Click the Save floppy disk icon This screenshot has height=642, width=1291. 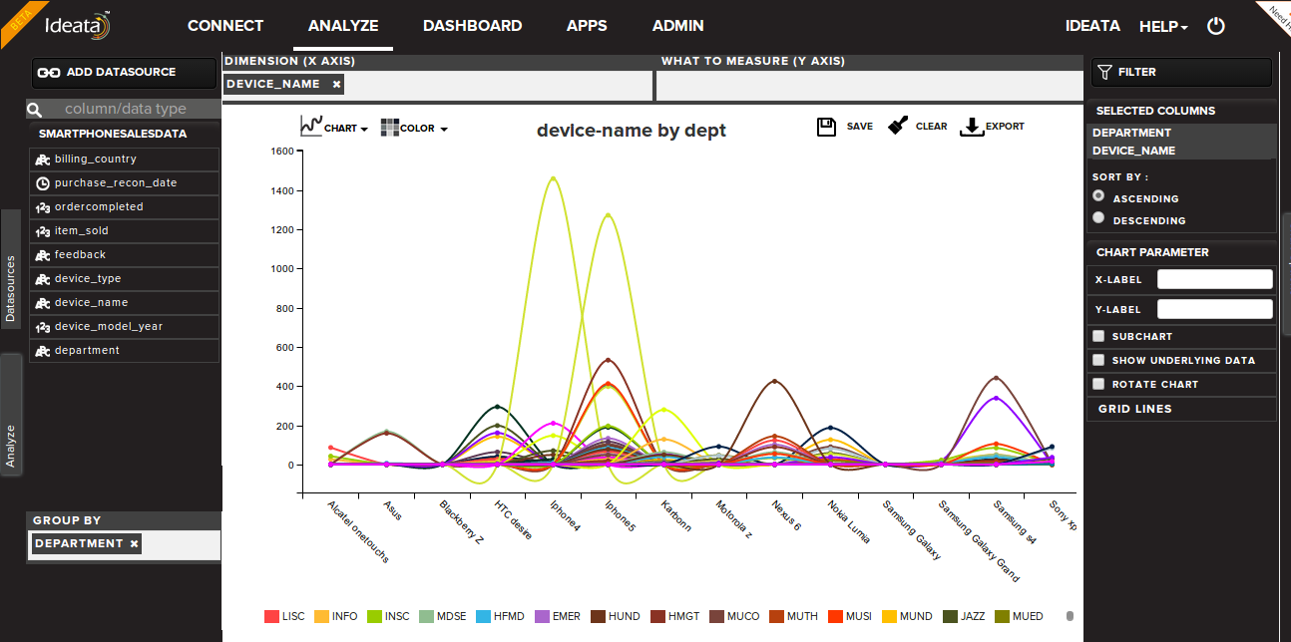tap(826, 127)
